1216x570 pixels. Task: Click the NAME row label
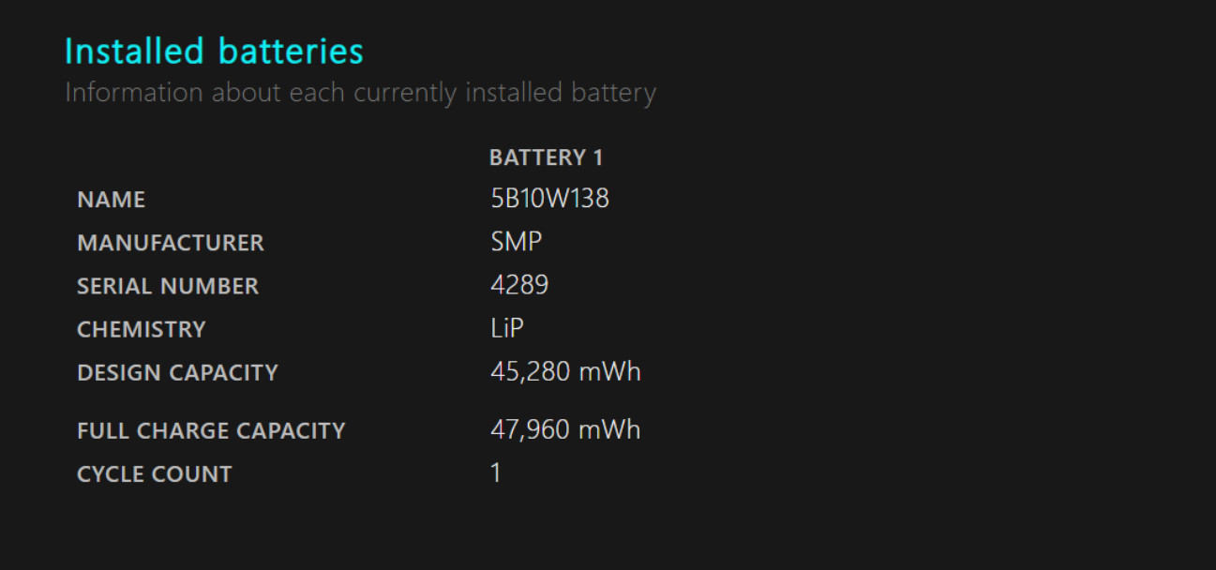click(x=112, y=200)
